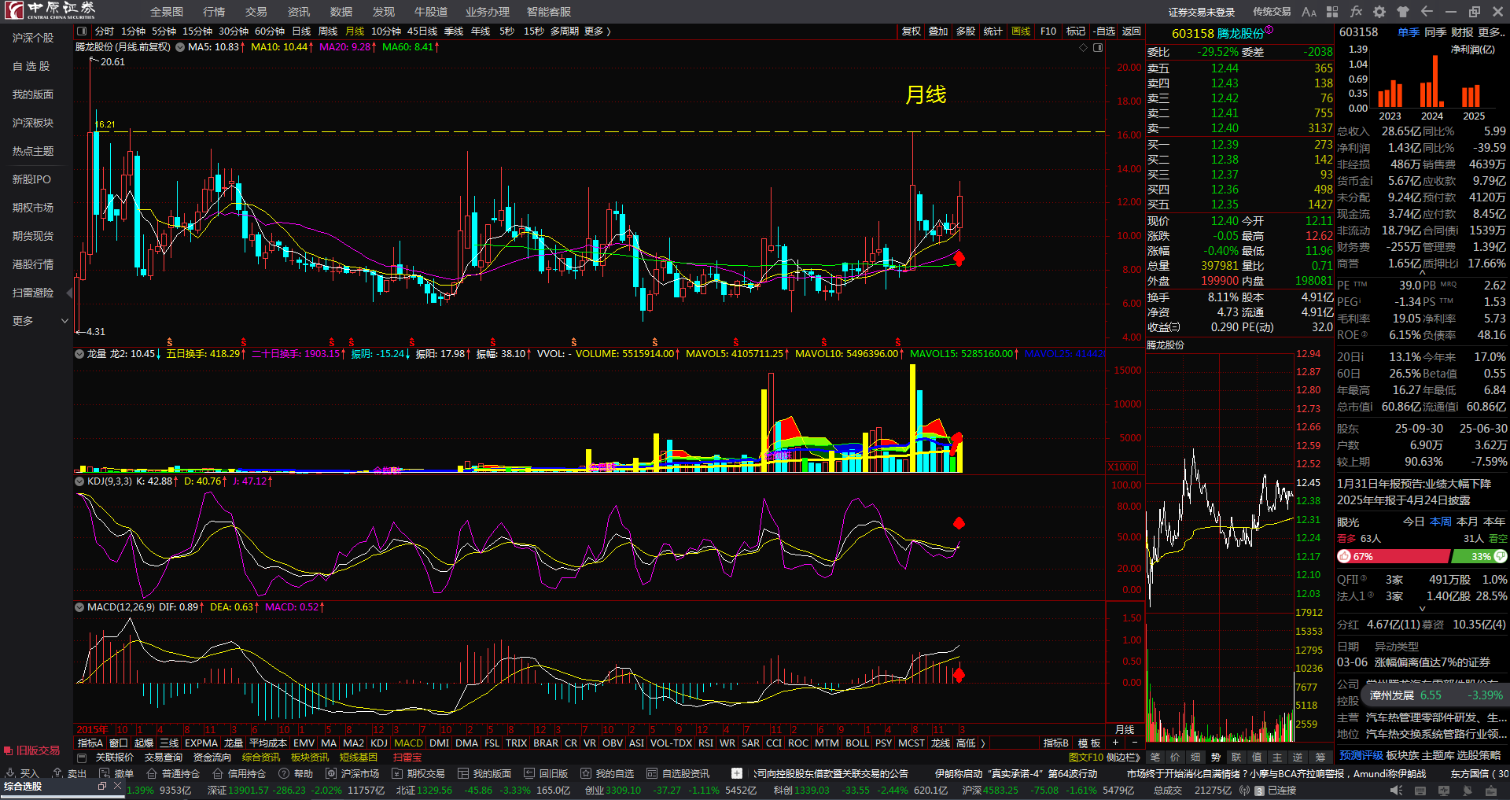Open the fx formula manager icon
The width and height of the screenshot is (1510, 800).
[1356, 12]
